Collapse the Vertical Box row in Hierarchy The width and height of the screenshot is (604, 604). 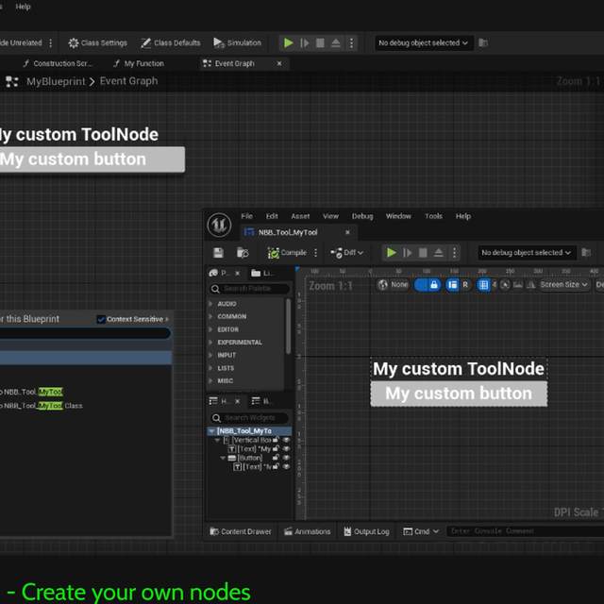point(218,440)
